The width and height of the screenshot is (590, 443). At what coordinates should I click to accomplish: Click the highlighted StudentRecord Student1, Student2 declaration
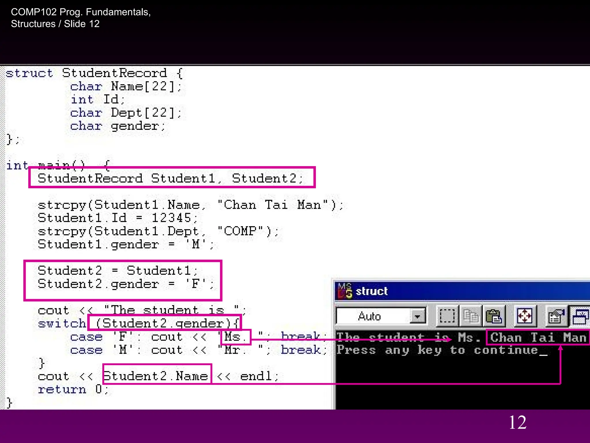[172, 178]
